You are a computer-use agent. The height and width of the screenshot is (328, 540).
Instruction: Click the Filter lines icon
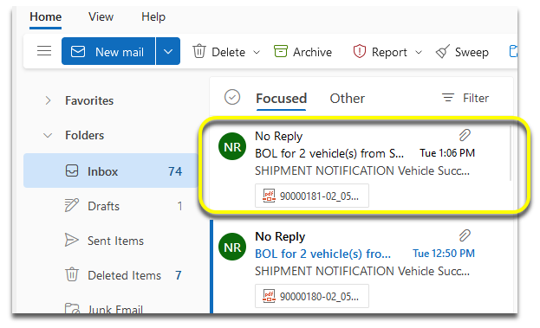[448, 98]
